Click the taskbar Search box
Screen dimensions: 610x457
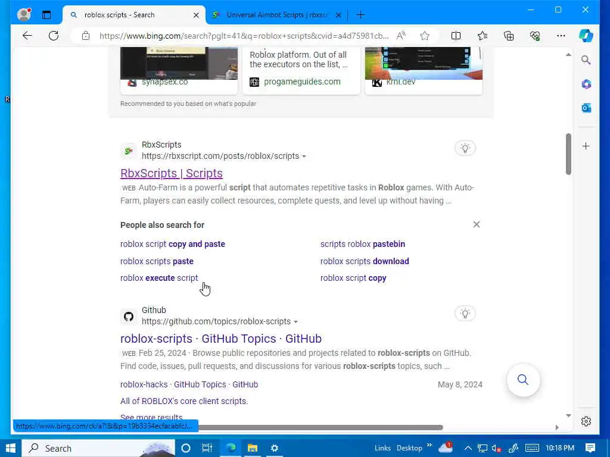pyautogui.click(x=98, y=448)
